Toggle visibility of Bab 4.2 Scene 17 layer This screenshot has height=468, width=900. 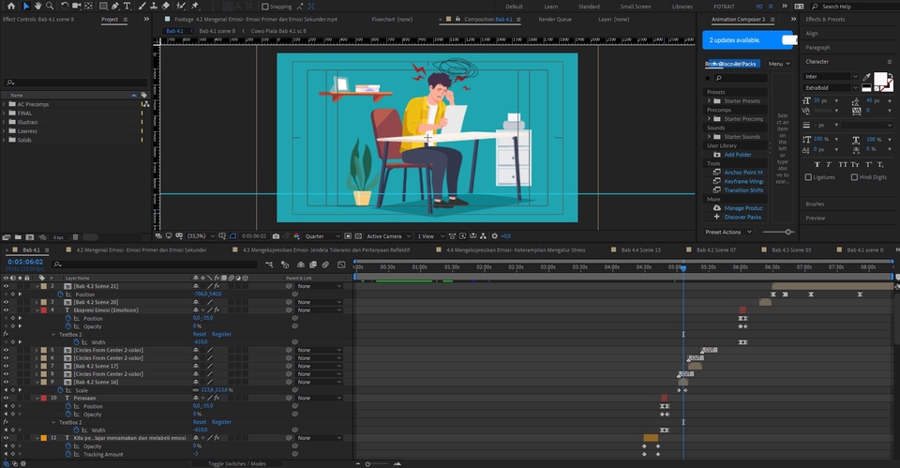pos(6,366)
